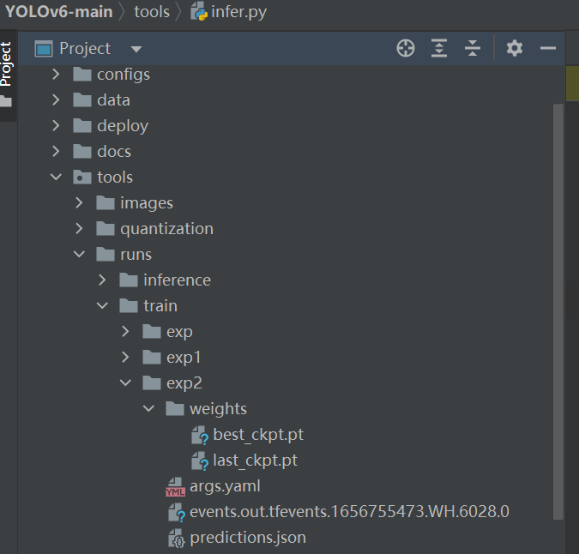Expand the deploy folder chevron
579x554 pixels.
coord(56,126)
